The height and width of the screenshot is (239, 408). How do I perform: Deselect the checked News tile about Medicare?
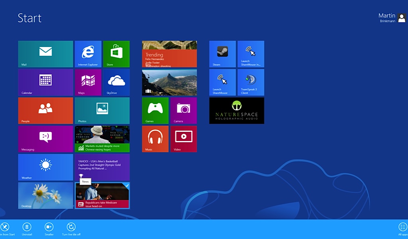102,196
